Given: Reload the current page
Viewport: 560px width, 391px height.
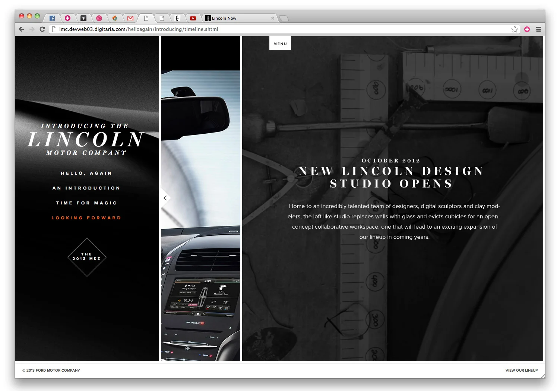Looking at the screenshot, I should [x=42, y=29].
